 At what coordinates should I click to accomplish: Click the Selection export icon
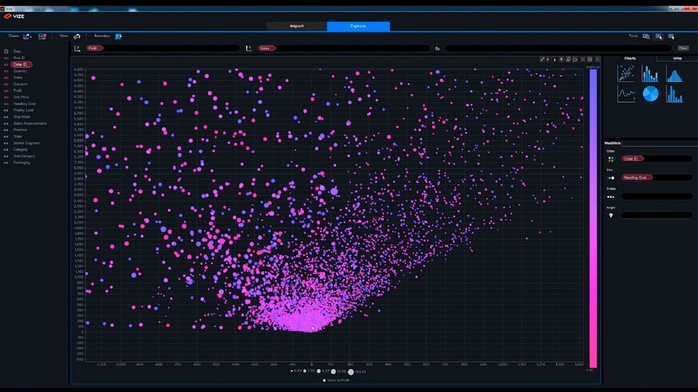119,37
